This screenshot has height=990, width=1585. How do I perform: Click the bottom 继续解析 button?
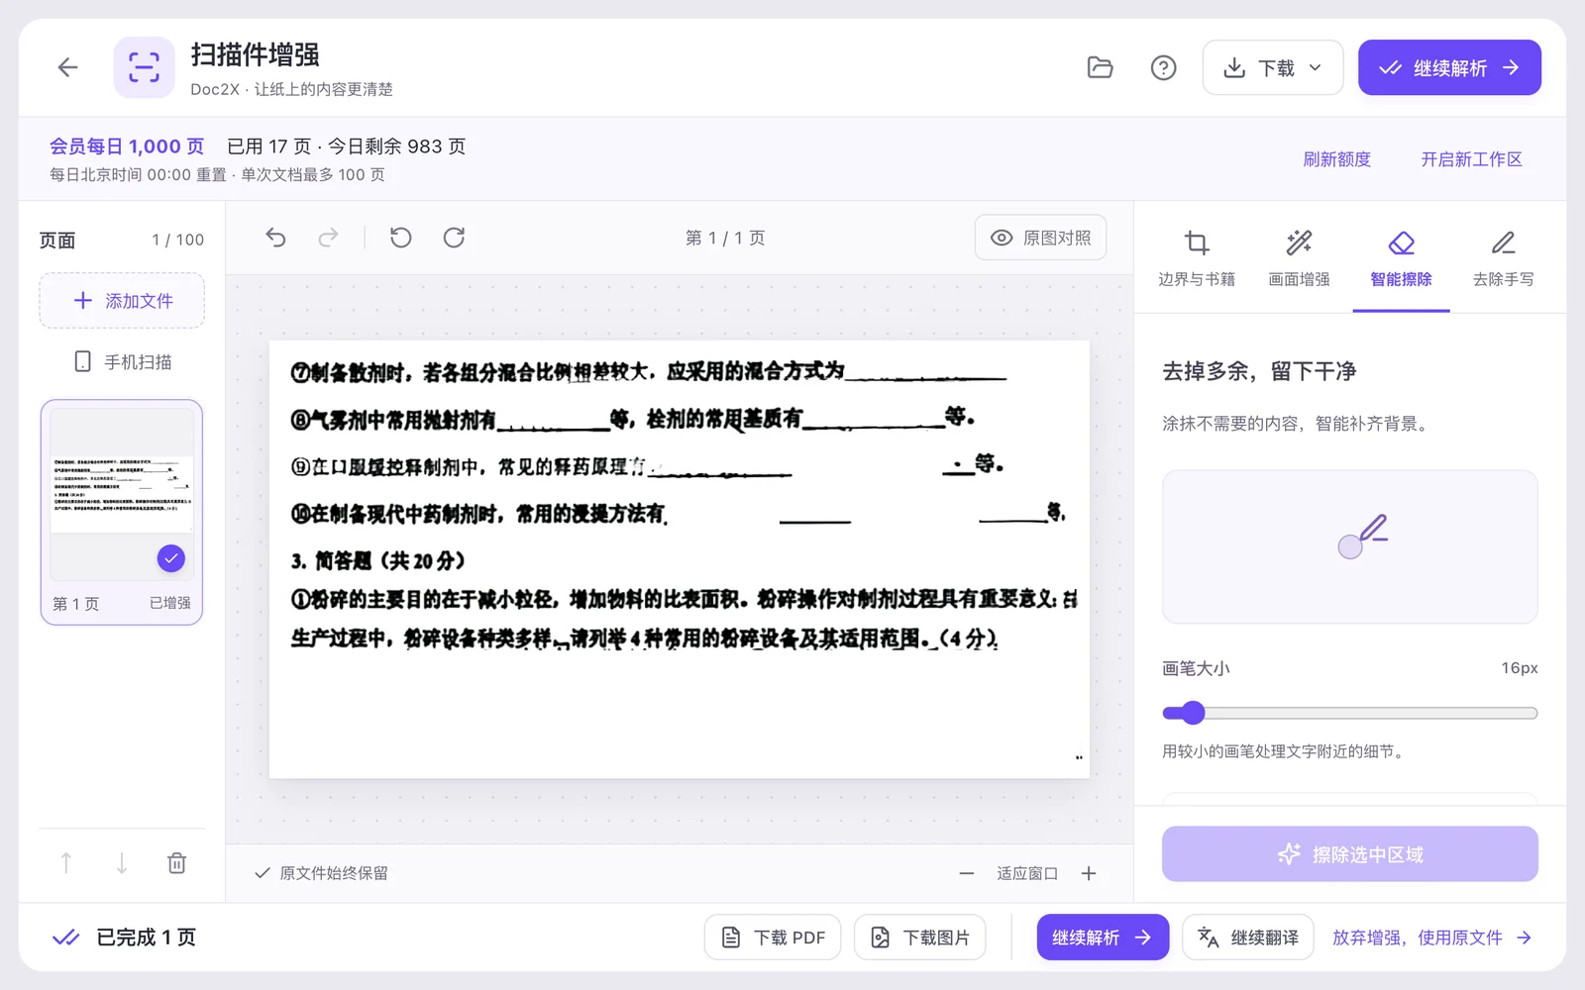coord(1103,938)
